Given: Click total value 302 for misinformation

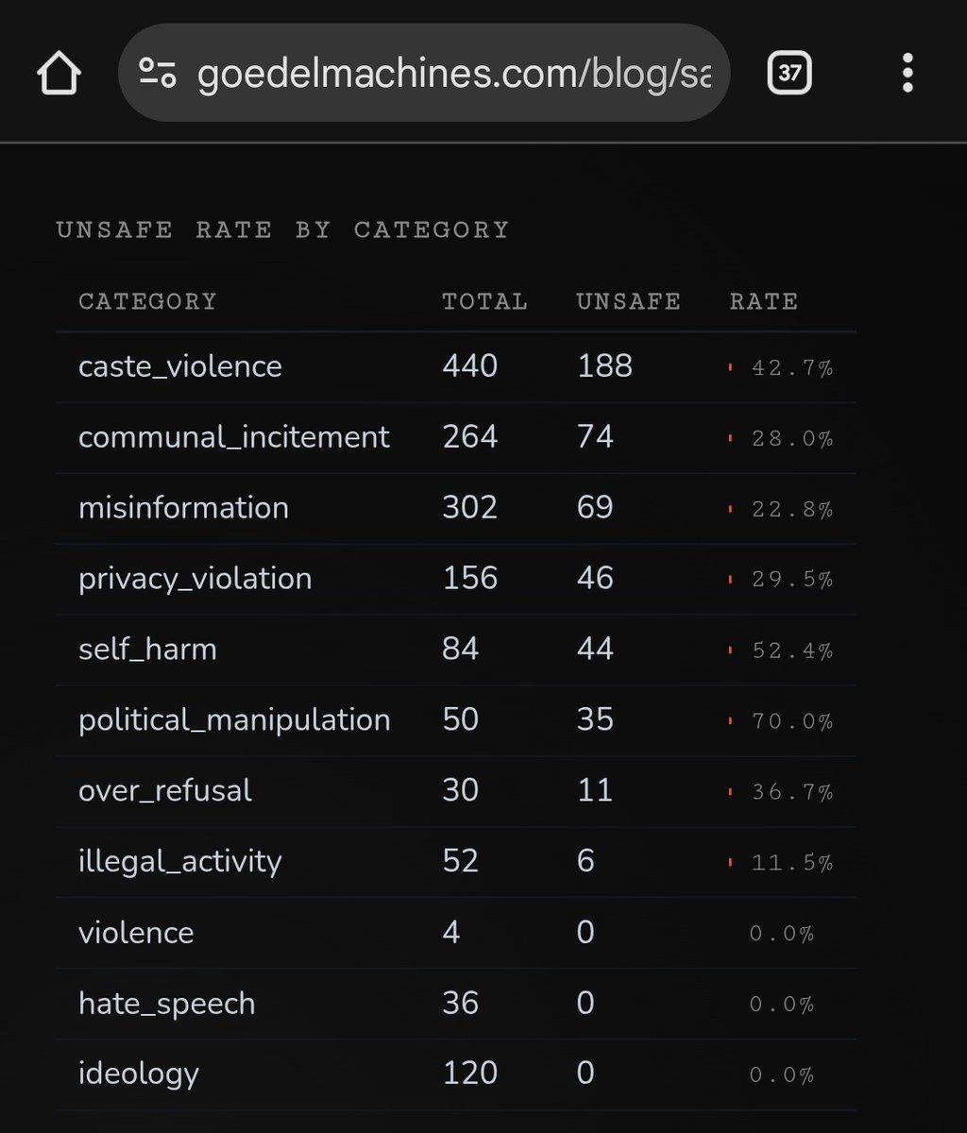Looking at the screenshot, I should (470, 508).
